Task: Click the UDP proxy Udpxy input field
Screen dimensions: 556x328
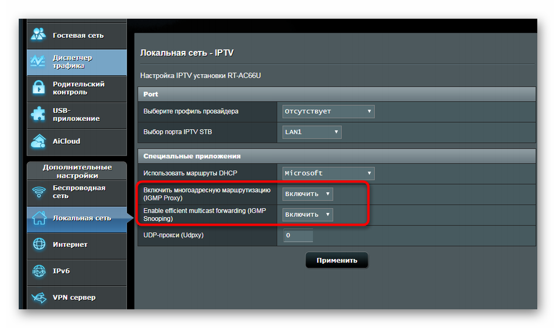Action: [x=298, y=235]
